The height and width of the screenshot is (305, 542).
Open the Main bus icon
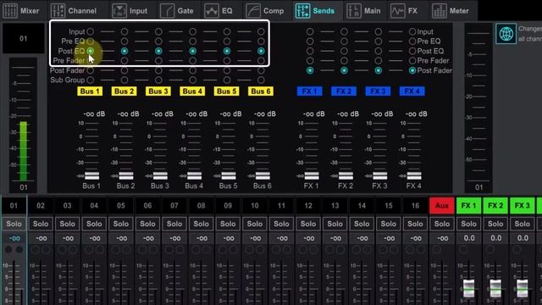pos(354,11)
